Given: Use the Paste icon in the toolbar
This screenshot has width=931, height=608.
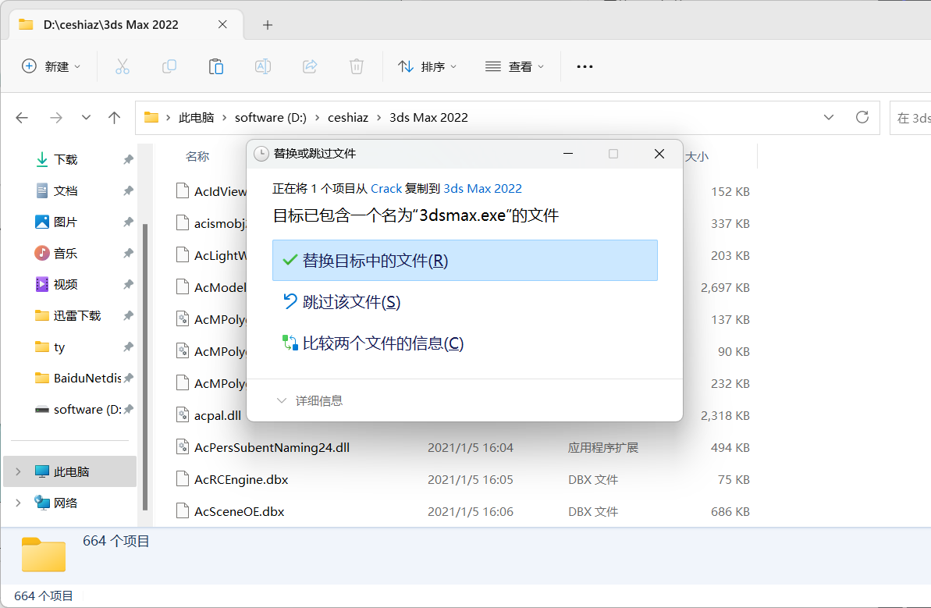Looking at the screenshot, I should [215, 66].
